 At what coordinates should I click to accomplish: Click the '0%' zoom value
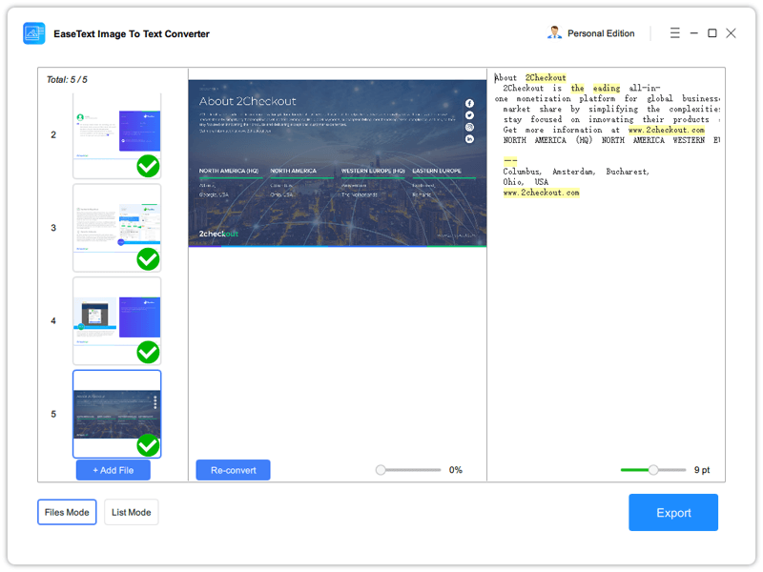click(x=456, y=470)
